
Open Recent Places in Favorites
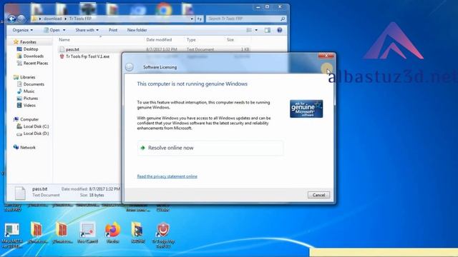(36, 63)
